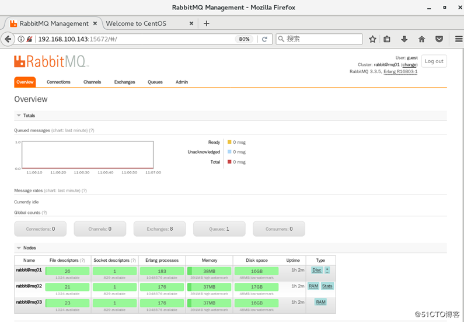This screenshot has width=464, height=322.
Task: Click rabbit@mq01 memory bar 38MB
Action: pyautogui.click(x=209, y=271)
